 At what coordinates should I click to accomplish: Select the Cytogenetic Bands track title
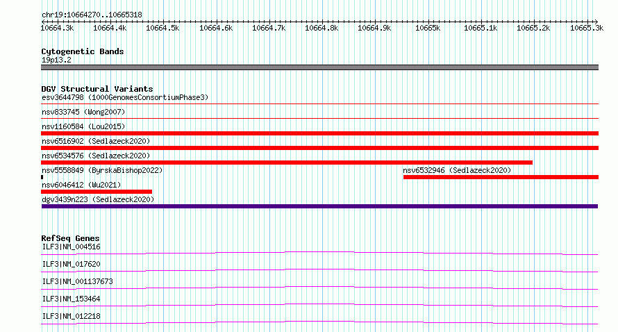click(83, 51)
